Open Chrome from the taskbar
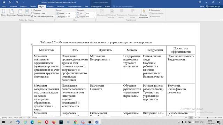Image resolution: width=223 pixels, height=125 pixels. (x=75, y=122)
